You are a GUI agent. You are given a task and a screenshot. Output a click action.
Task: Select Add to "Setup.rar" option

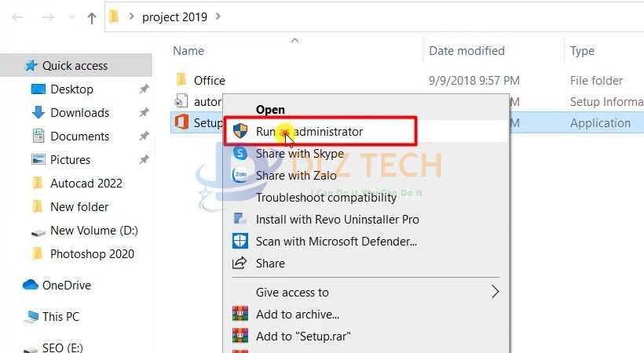tap(303, 337)
